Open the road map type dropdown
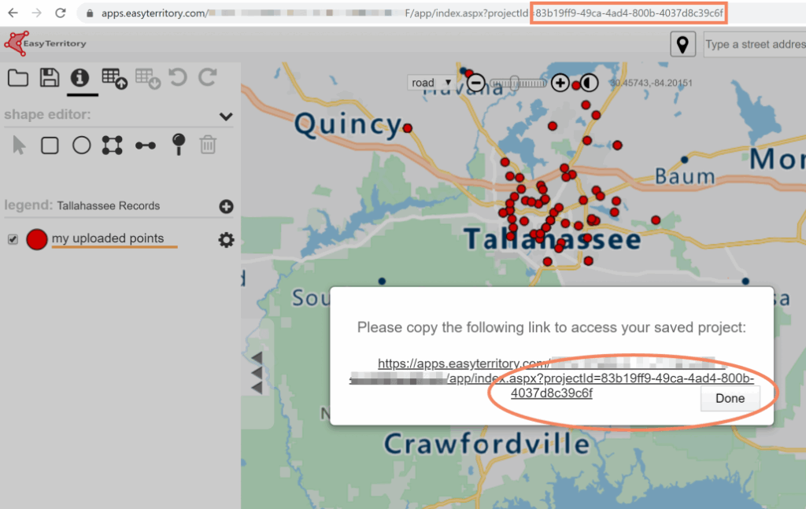 (431, 83)
